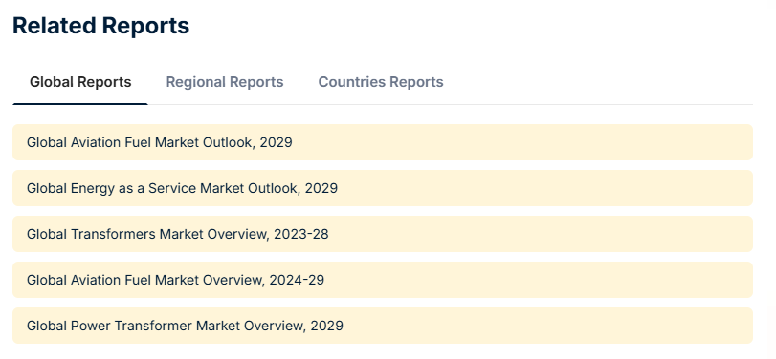Switch to the Regional Reports tab
The image size is (776, 359).
pos(224,82)
